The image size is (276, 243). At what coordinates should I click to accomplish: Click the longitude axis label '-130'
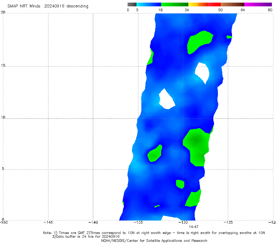point(183,222)
